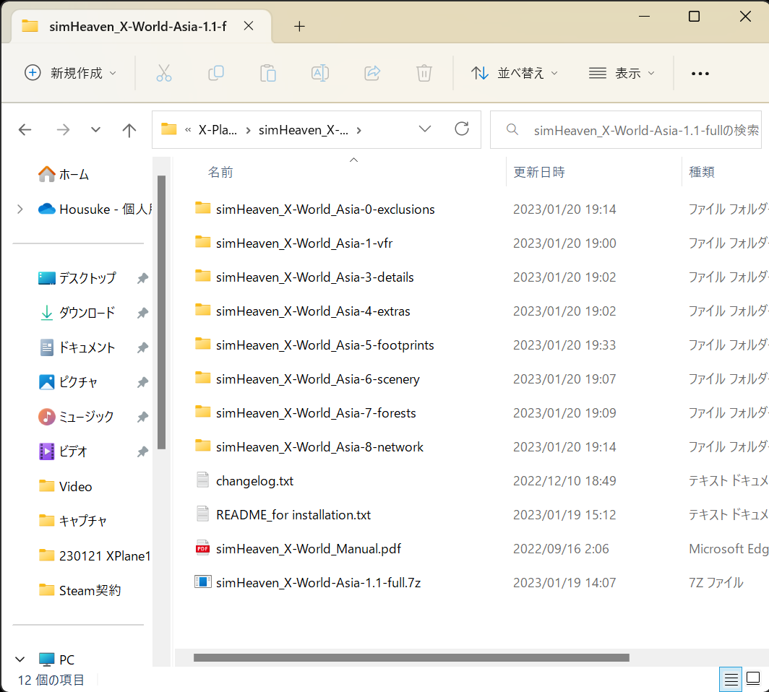Click simHeaven_X-... breadcrumb segment
Viewport: 769px width, 692px height.
(x=303, y=130)
